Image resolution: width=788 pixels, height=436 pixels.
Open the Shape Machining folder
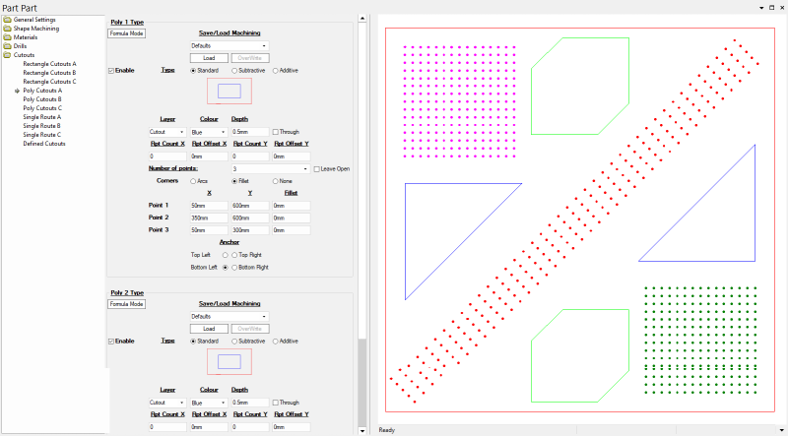point(35,29)
